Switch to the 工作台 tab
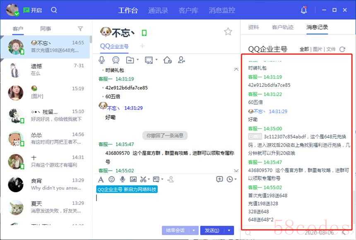The image size is (356, 240). 128,10
